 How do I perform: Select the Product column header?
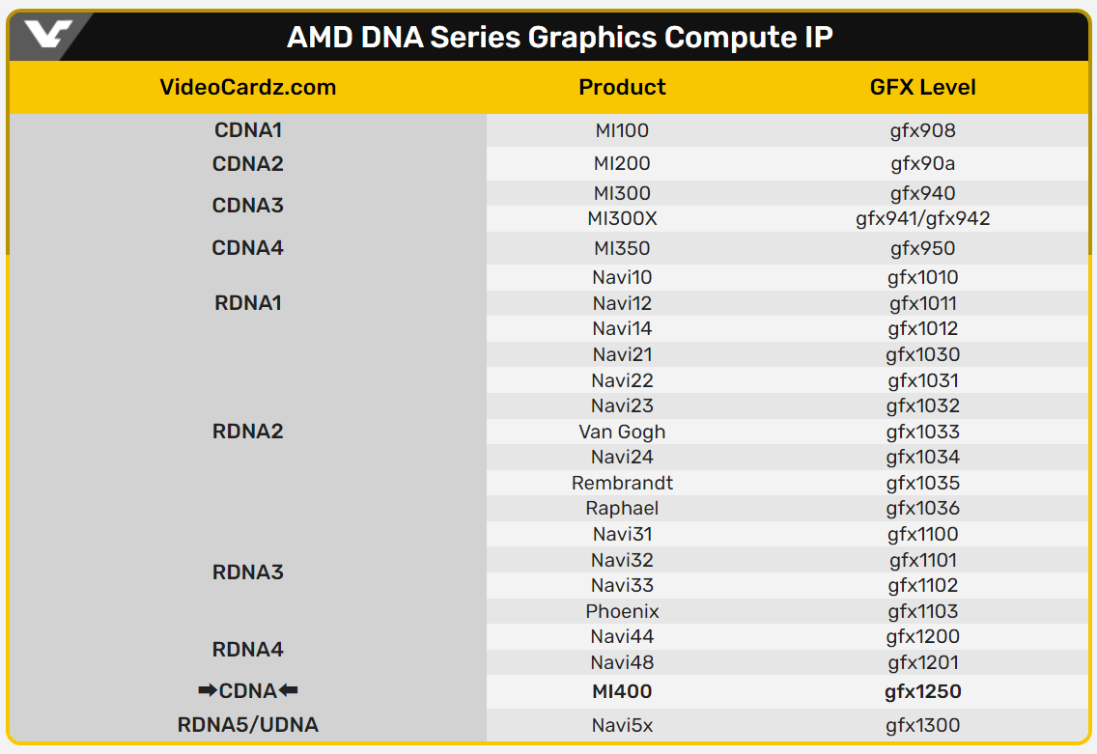coord(622,87)
